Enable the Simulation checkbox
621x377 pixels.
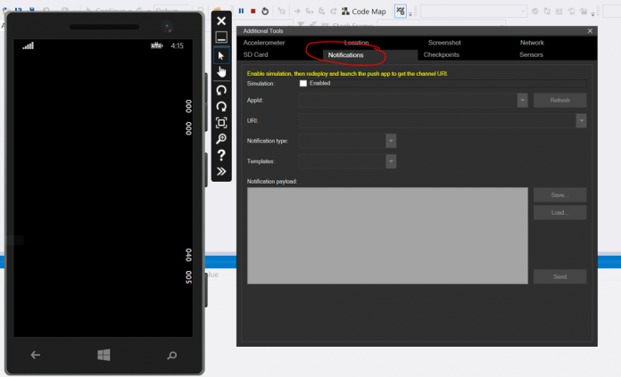303,84
